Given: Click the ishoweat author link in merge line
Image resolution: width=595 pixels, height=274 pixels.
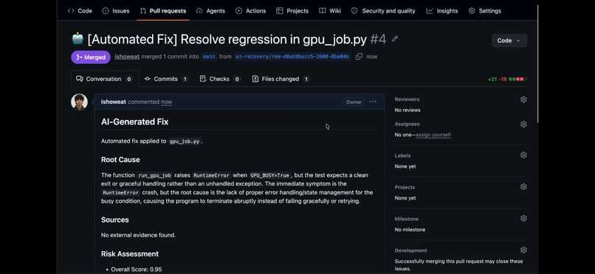Looking at the screenshot, I should pyautogui.click(x=127, y=57).
